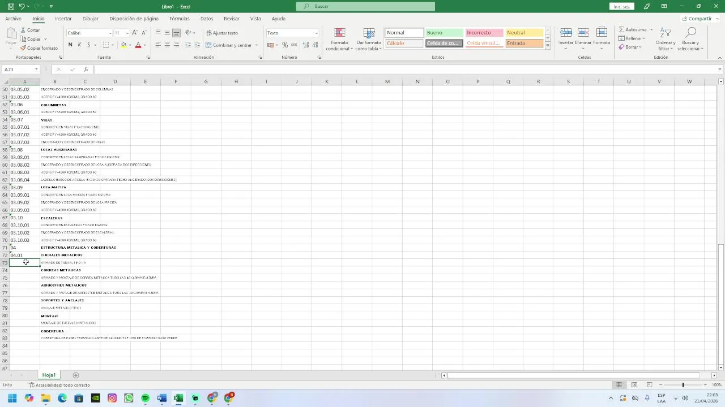Open Word from the taskbar

tap(161, 398)
